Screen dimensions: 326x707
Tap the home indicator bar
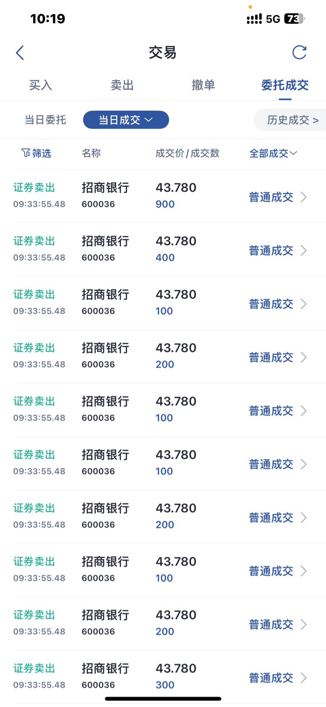click(x=163, y=698)
